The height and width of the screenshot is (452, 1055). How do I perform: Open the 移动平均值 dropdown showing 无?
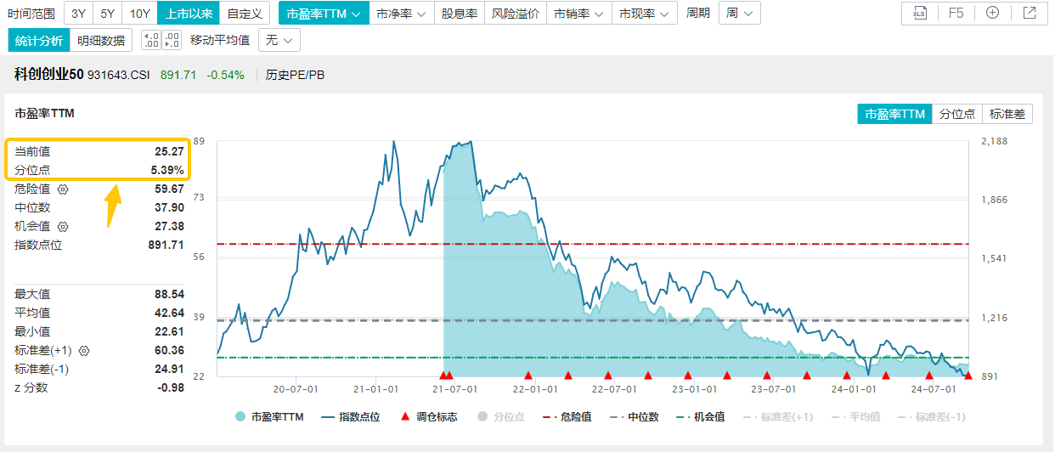[x=279, y=40]
